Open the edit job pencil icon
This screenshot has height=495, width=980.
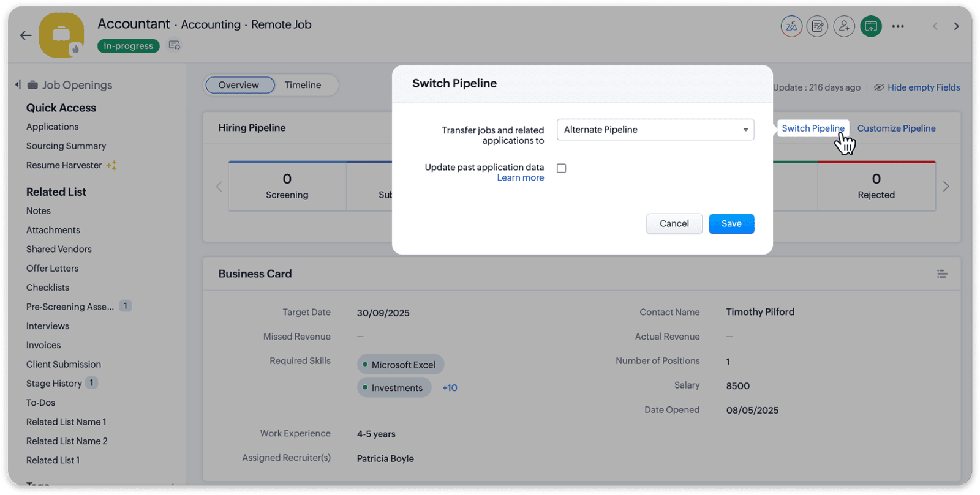(x=818, y=26)
